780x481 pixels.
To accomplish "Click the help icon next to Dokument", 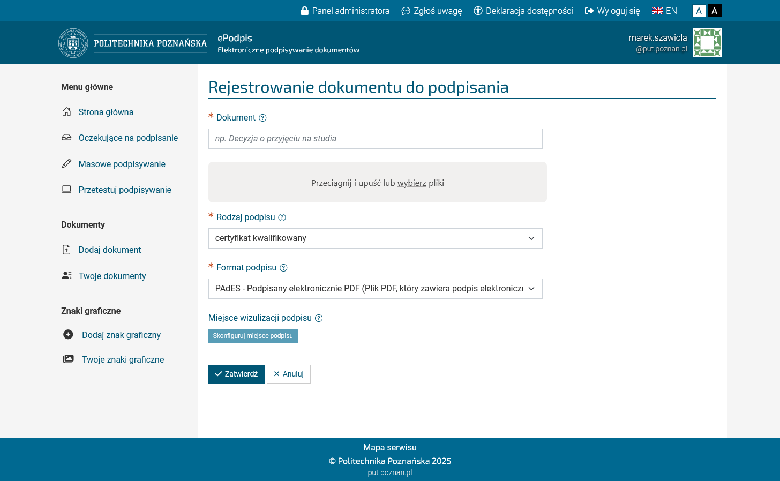I will click(262, 118).
